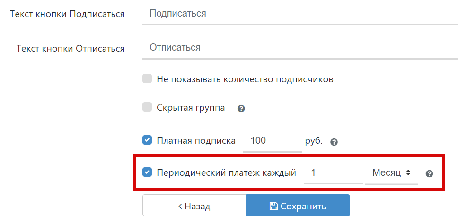Screen dimensions: 458x224
Task: Focus the Отписаться button text field
Action: 299,48
